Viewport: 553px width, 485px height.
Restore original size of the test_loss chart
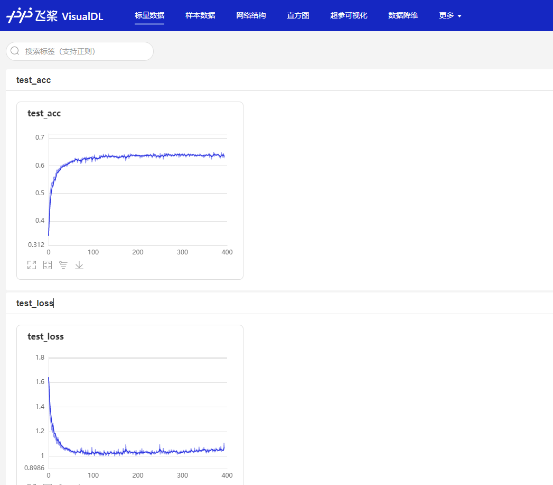click(47, 483)
